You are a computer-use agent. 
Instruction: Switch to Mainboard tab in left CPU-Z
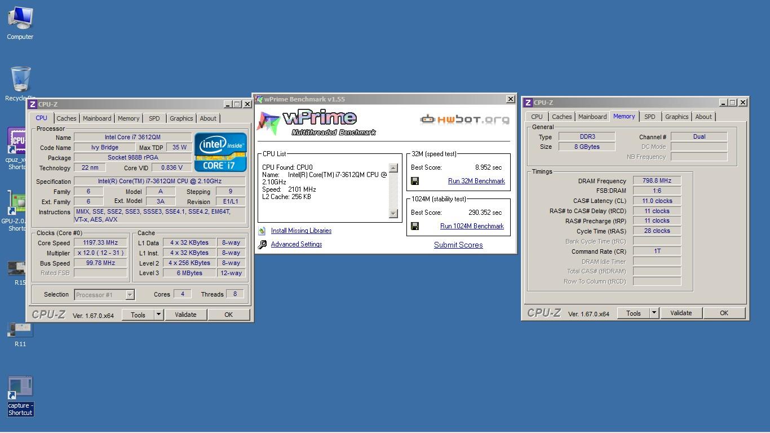97,118
